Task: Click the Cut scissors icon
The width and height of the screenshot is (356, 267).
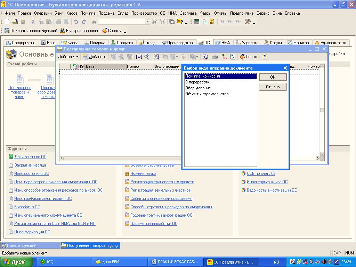Action: [x=33, y=22]
